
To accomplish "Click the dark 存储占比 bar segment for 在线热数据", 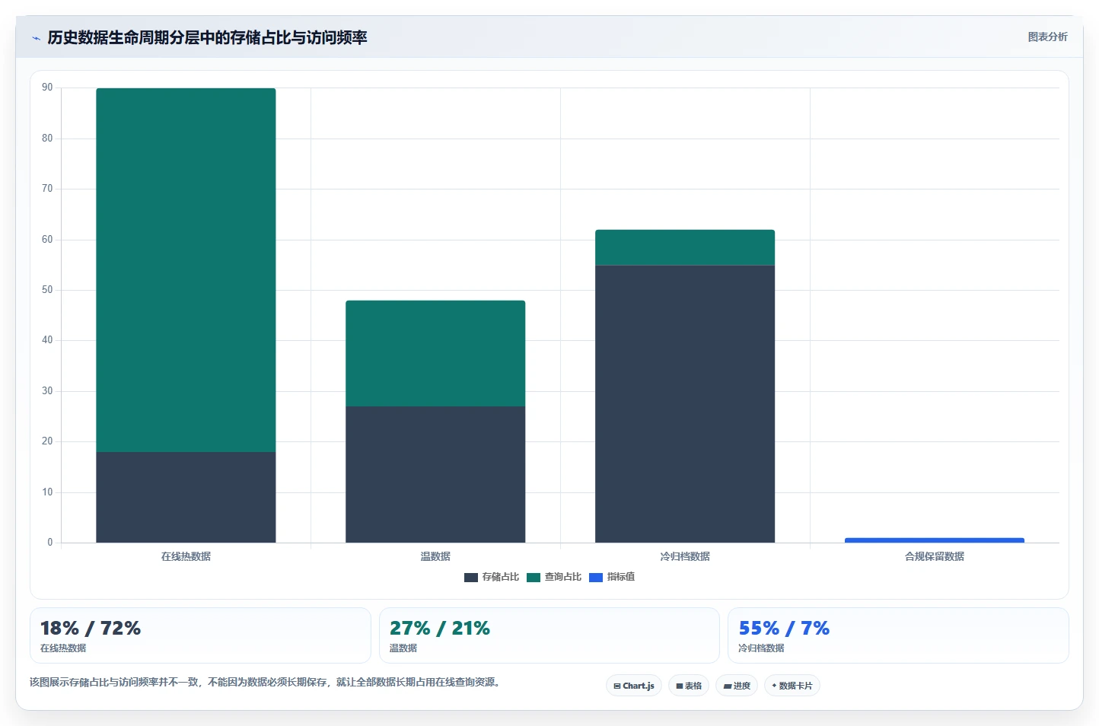I will [x=186, y=498].
